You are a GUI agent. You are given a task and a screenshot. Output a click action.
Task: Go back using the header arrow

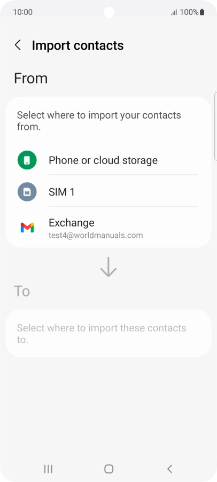pos(18,45)
